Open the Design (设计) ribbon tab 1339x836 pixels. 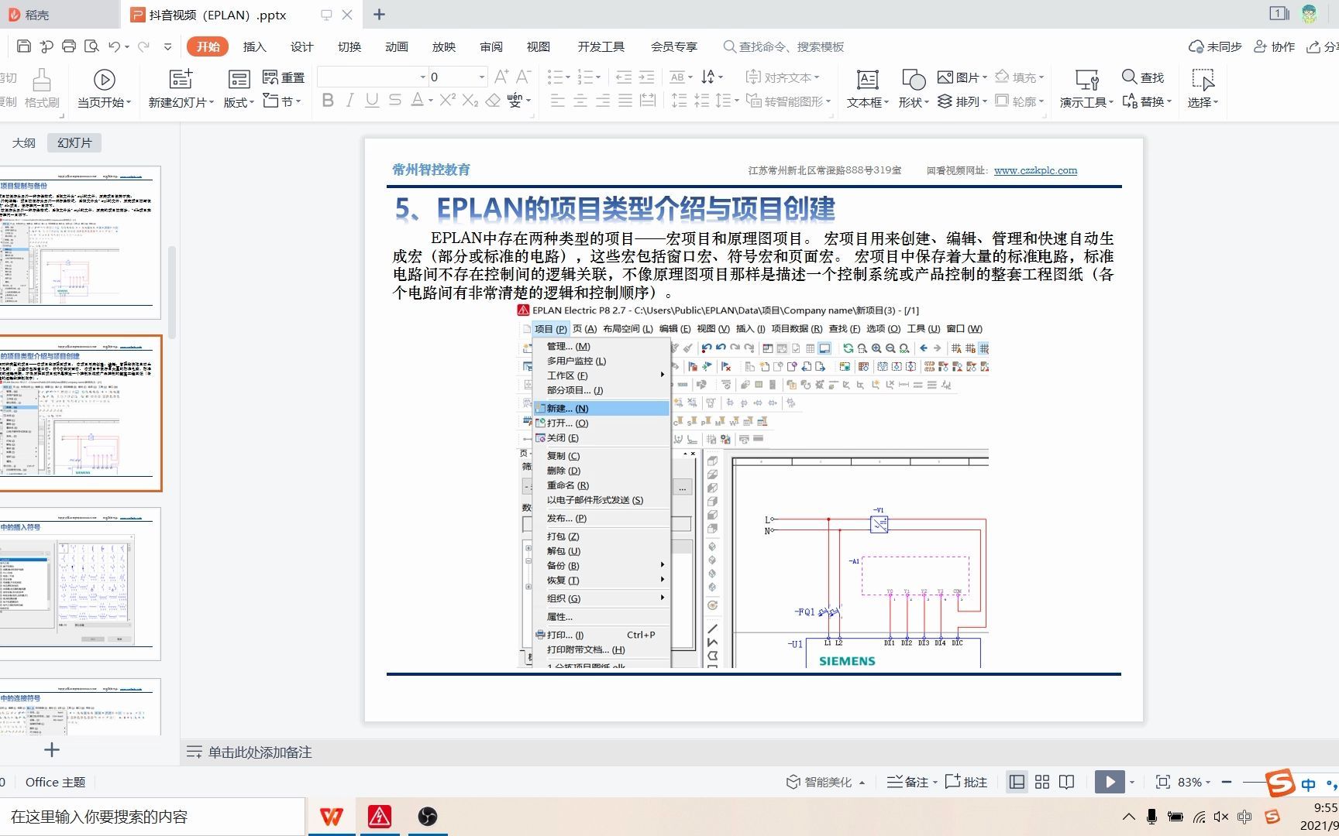pyautogui.click(x=301, y=46)
